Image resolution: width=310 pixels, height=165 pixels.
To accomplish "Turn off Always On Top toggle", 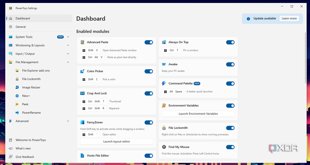I will point(230,42).
